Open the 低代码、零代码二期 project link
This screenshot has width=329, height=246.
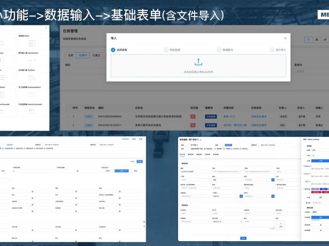[235, 125]
